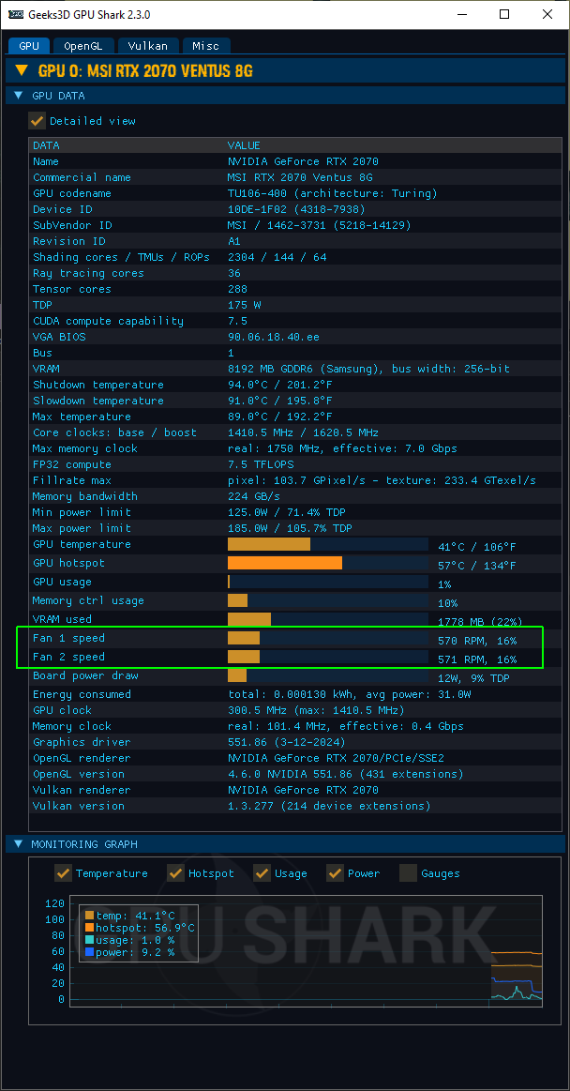Image resolution: width=570 pixels, height=1091 pixels.
Task: Toggle the Power graph checkbox
Action: point(335,872)
